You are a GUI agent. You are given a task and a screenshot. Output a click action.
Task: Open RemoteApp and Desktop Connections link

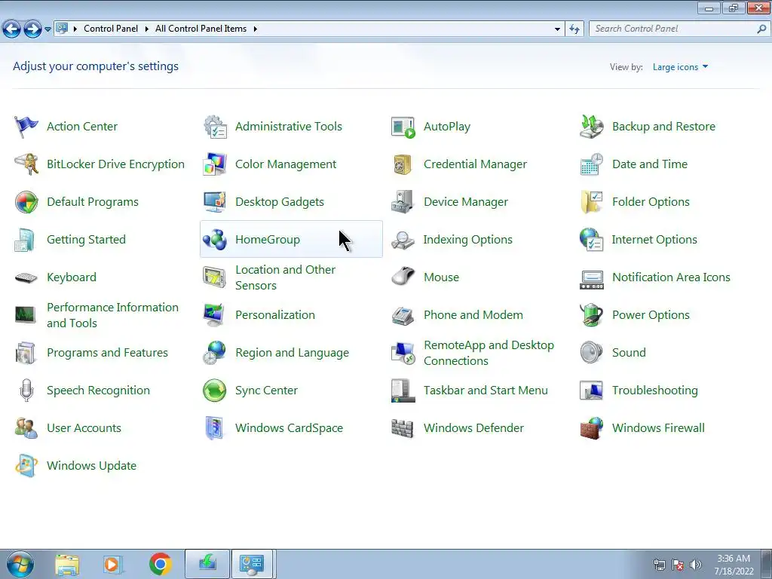[489, 353]
